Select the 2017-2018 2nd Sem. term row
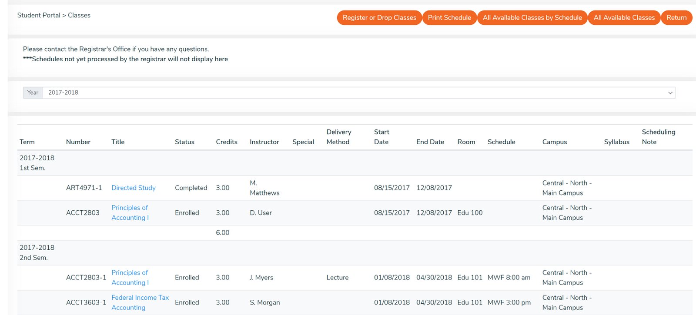This screenshot has height=315, width=696. point(355,253)
